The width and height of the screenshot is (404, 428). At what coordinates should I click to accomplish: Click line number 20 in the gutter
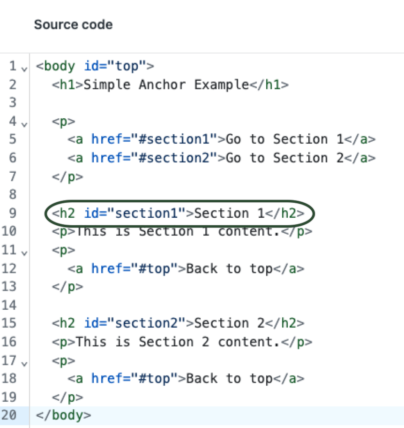pyautogui.click(x=9, y=415)
